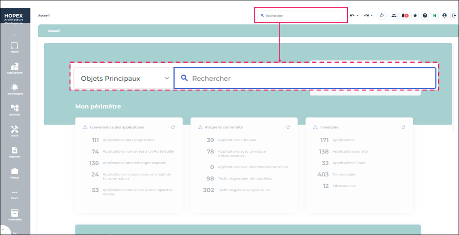Image resolution: width=459 pixels, height=235 pixels.
Task: Click the logout icon at top right
Action: pos(454,15)
